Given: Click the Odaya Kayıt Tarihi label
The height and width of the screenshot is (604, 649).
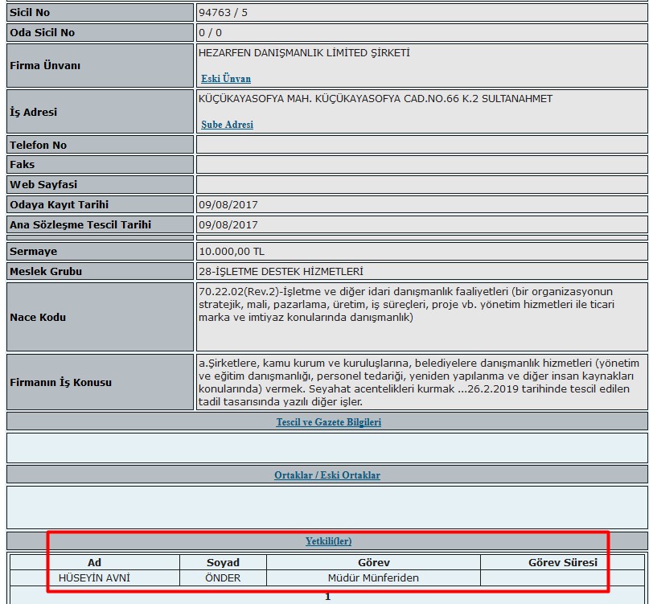Looking at the screenshot, I should (x=60, y=204).
